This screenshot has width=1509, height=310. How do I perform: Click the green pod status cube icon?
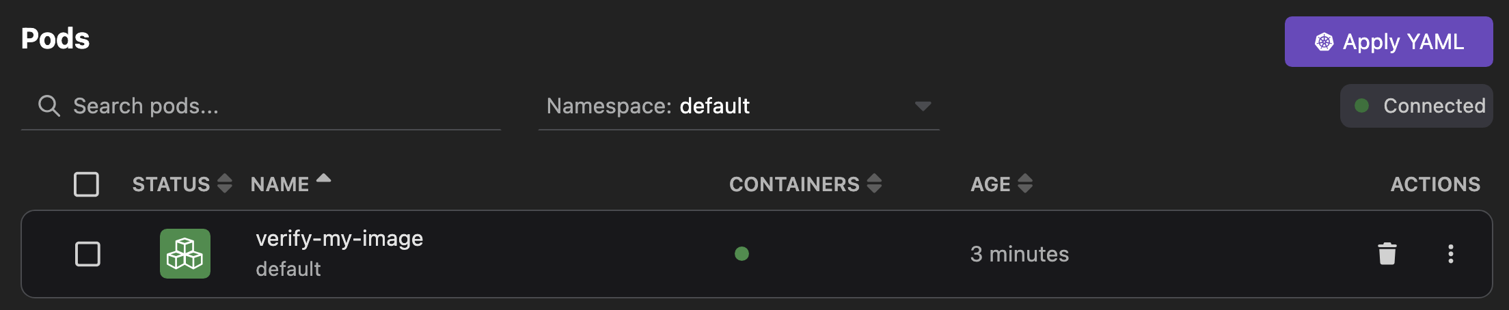pos(185,254)
